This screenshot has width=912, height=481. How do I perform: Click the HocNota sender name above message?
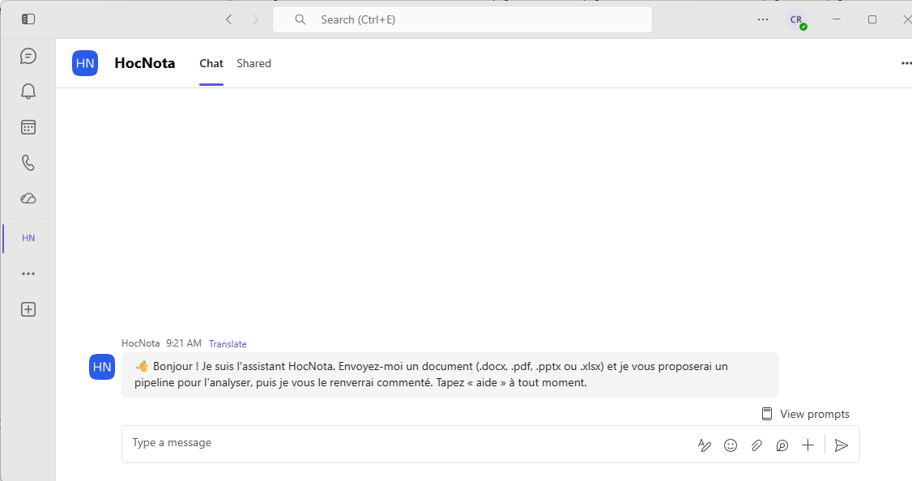coord(140,343)
